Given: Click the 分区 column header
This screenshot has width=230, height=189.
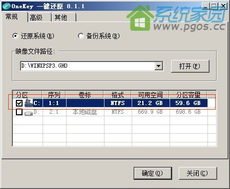Looking at the screenshot, I should [x=27, y=94].
